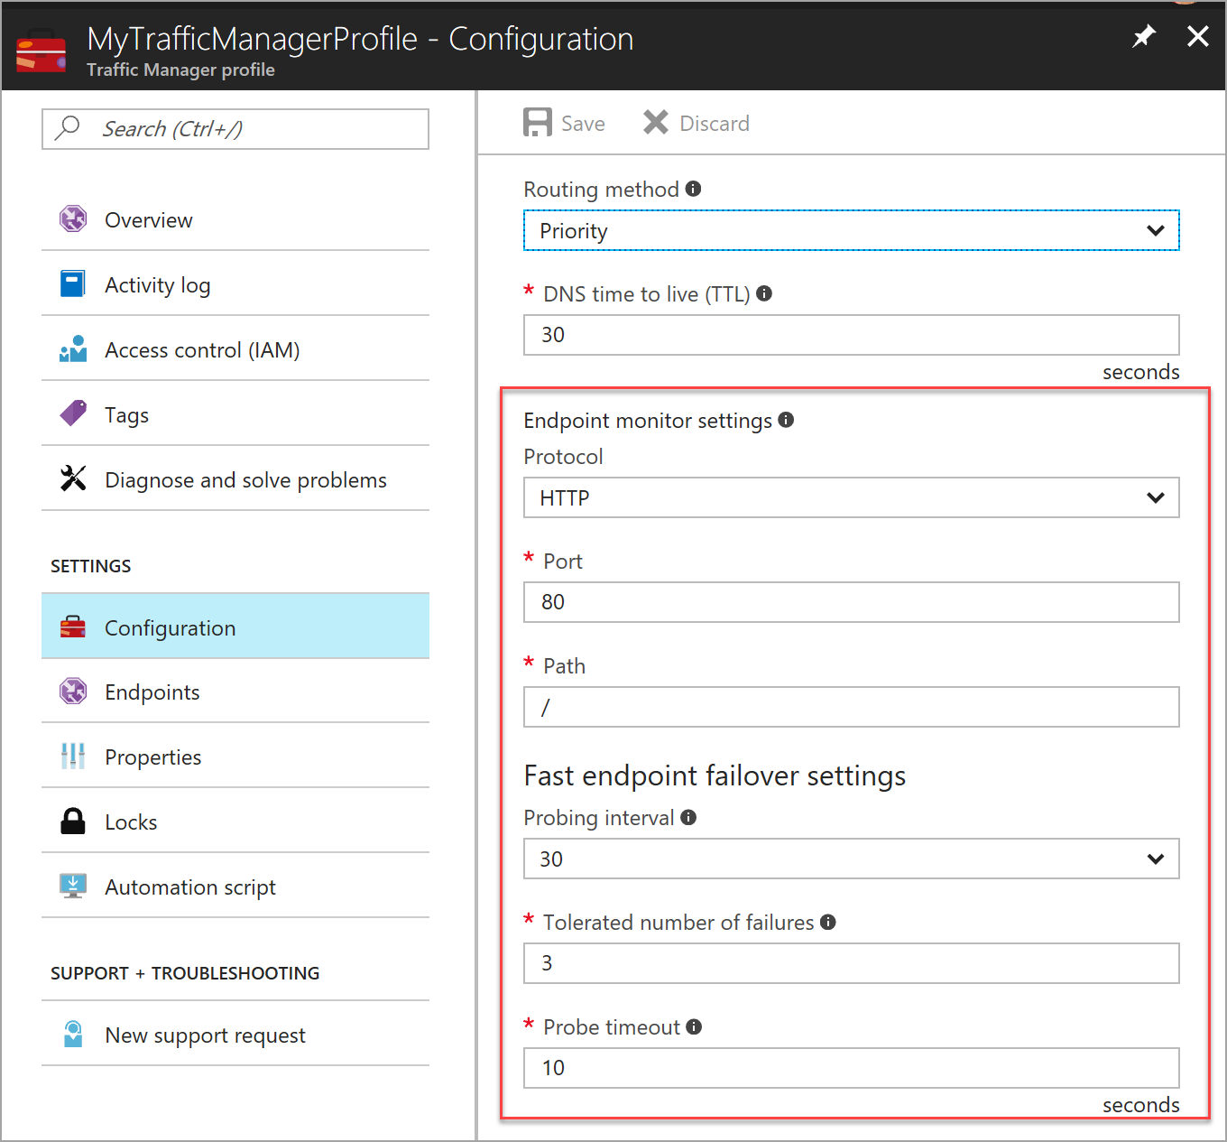Open the Protocol HTTP dropdown
The width and height of the screenshot is (1227, 1142).
(x=851, y=498)
